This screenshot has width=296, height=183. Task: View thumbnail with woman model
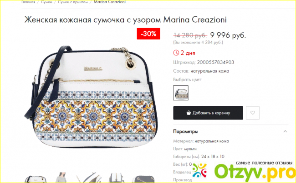[x=61, y=178]
